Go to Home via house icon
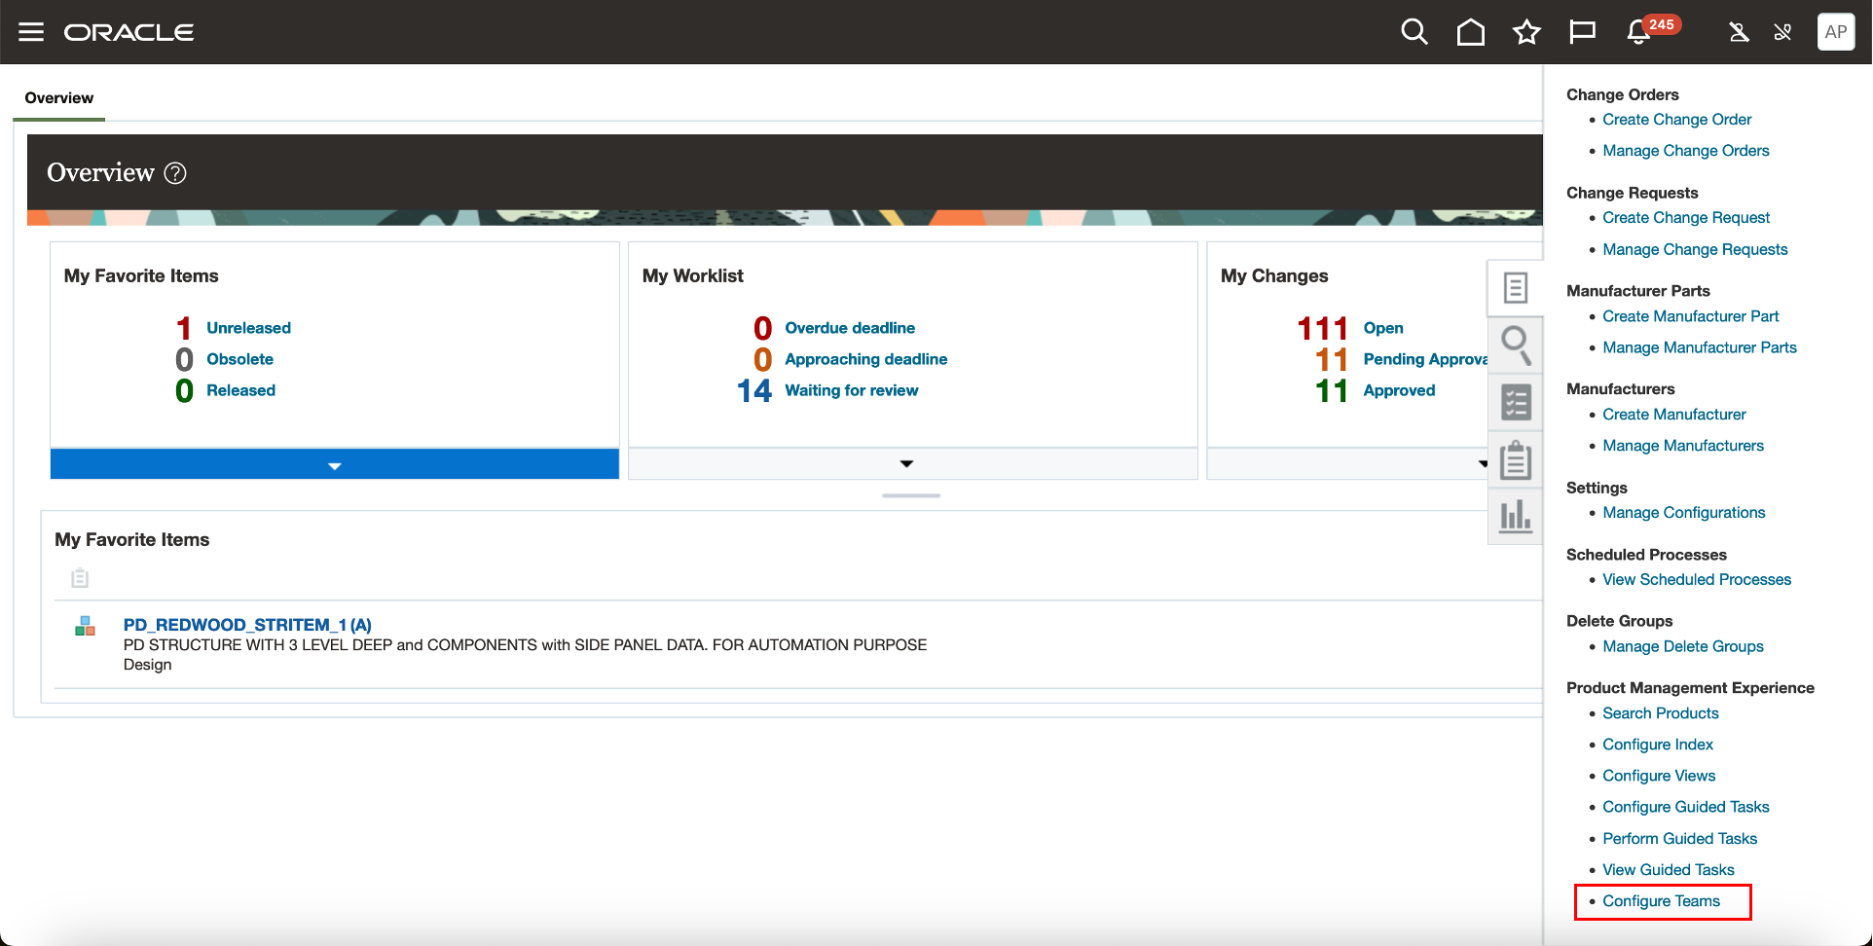Image resolution: width=1873 pixels, height=946 pixels. pos(1471,32)
